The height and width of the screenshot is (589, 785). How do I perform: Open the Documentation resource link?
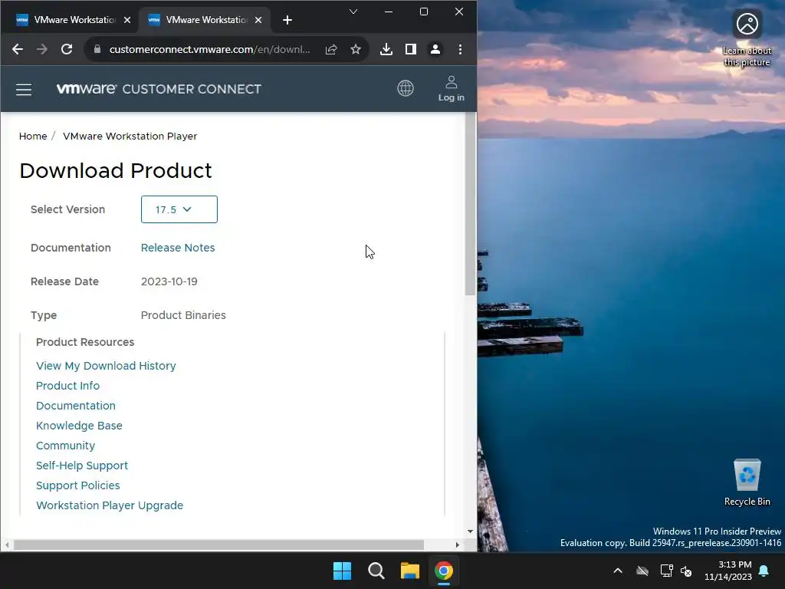click(76, 406)
